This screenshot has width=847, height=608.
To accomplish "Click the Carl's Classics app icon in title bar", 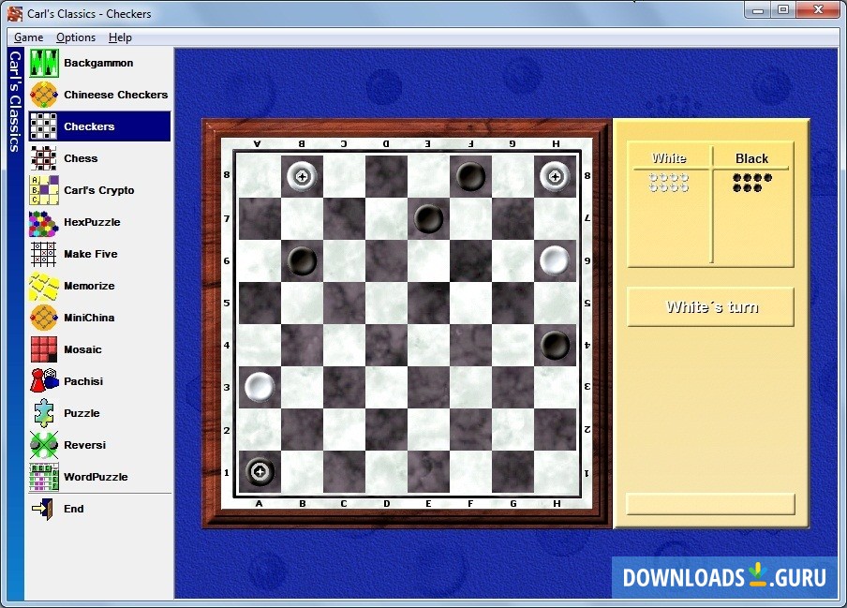I will pos(15,14).
